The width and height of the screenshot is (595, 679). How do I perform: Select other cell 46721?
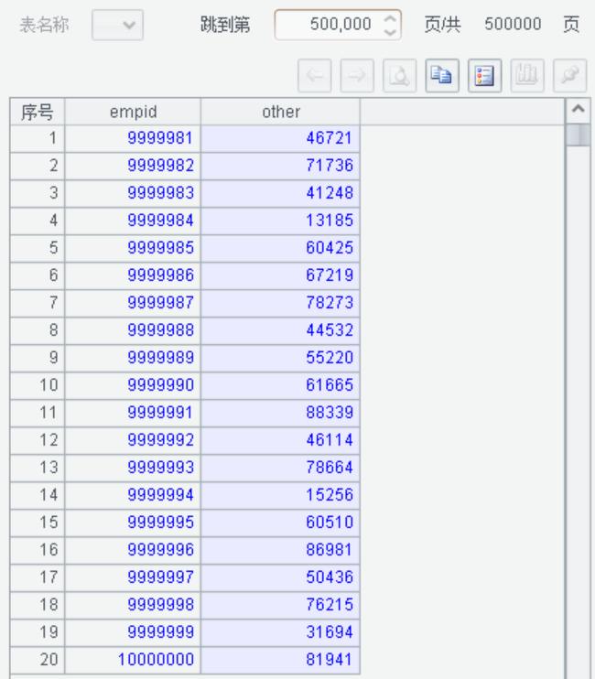(x=281, y=138)
